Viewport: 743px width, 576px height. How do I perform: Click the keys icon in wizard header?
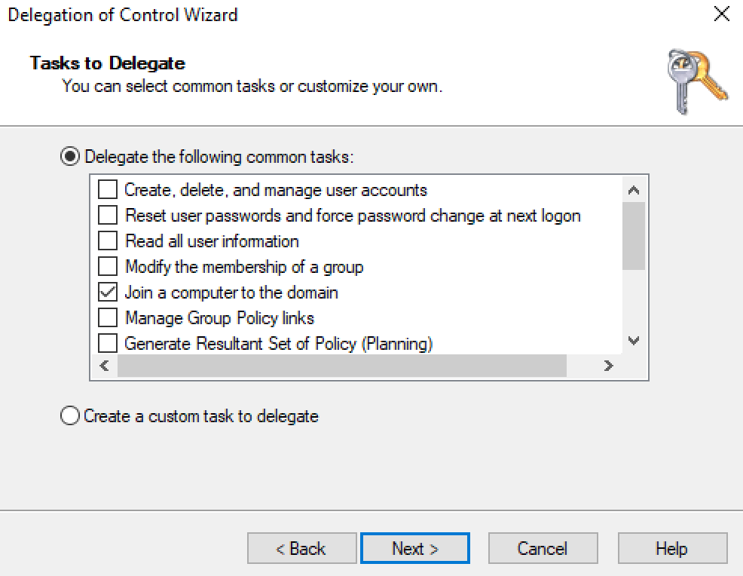(x=696, y=81)
